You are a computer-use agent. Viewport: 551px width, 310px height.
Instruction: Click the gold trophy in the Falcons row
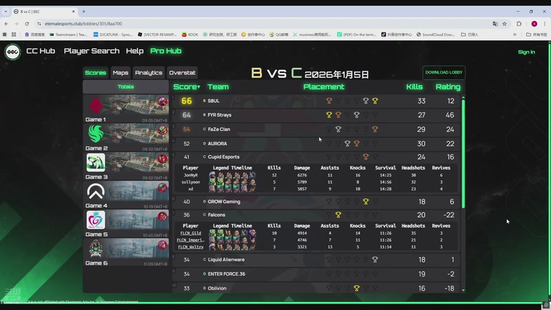coord(338,214)
